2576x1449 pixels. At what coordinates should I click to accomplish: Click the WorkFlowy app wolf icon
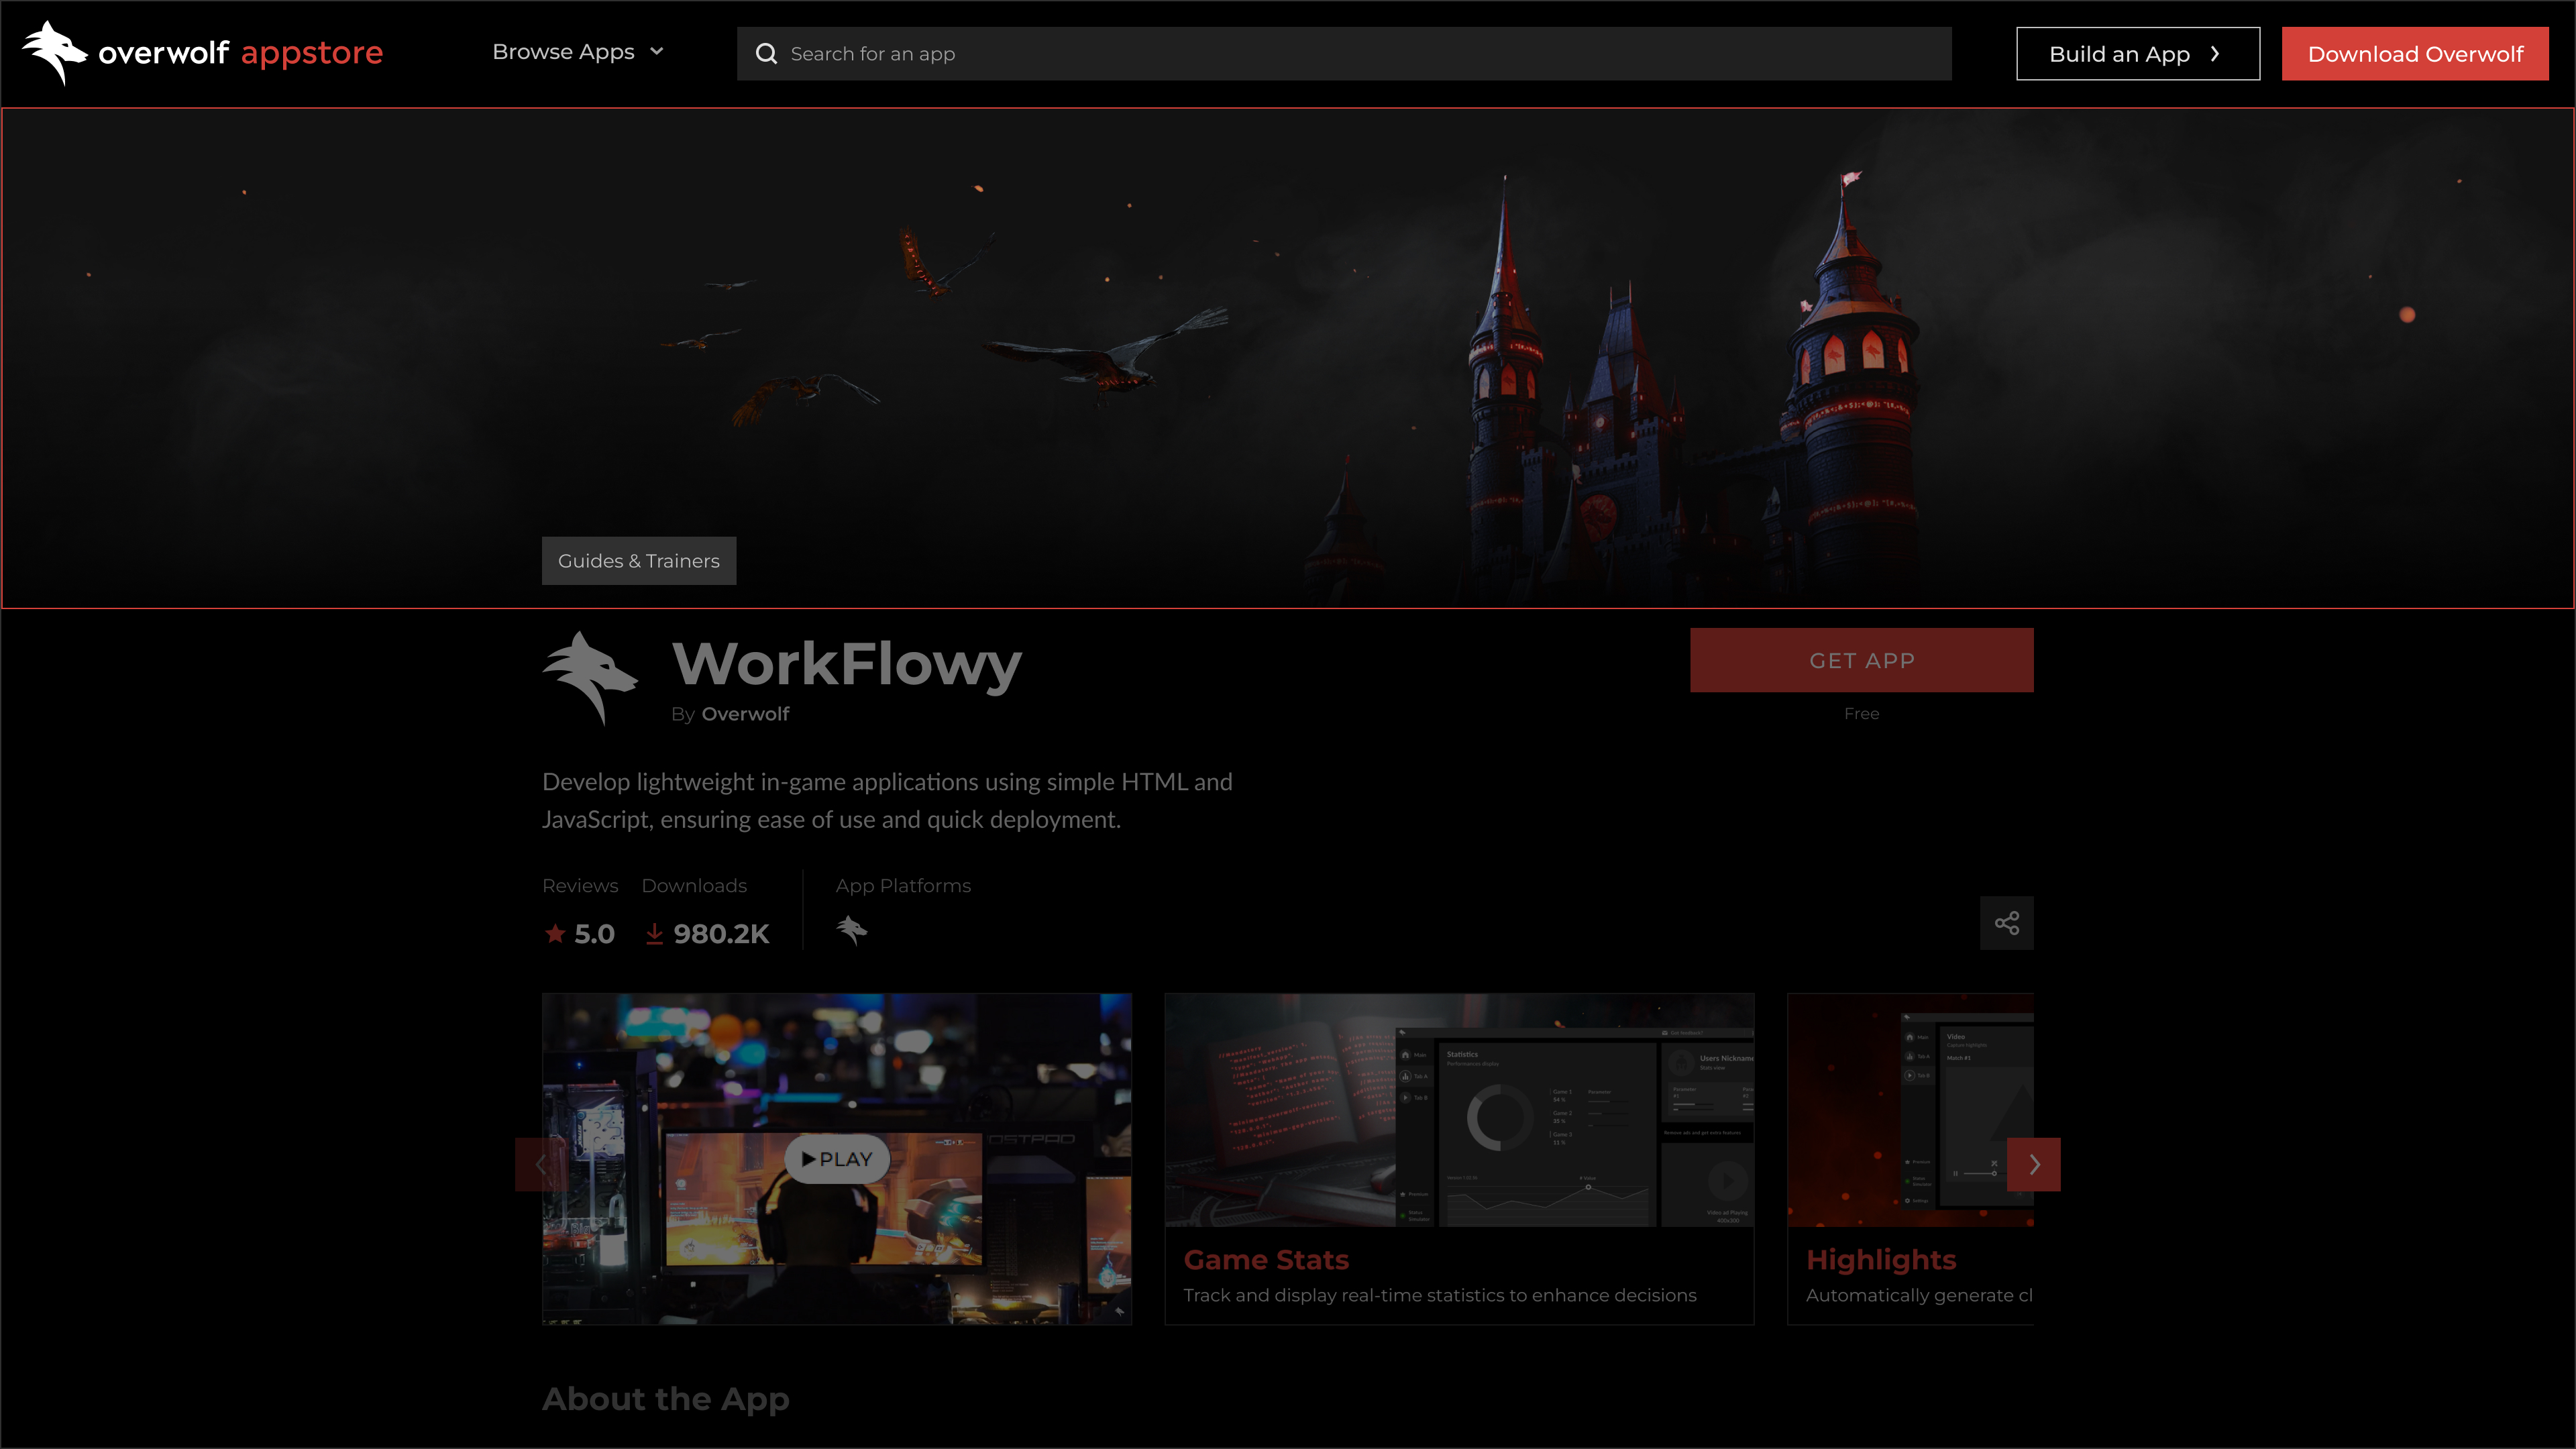590,678
